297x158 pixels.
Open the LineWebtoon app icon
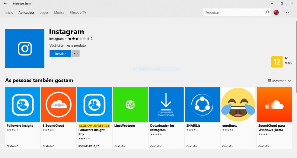[130, 105]
